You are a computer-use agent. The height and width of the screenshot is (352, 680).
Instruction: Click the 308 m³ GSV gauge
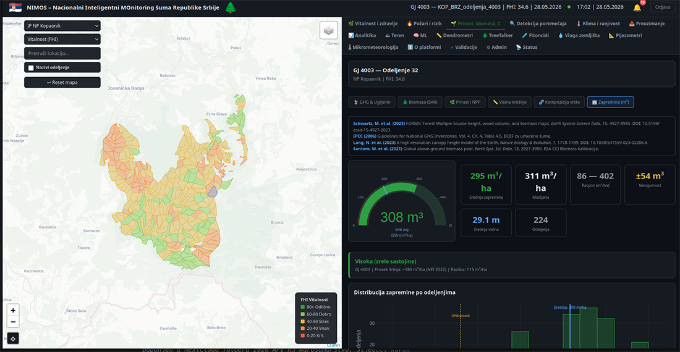click(x=402, y=201)
